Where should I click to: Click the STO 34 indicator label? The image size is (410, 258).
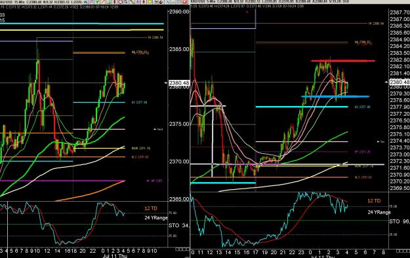tap(178, 225)
